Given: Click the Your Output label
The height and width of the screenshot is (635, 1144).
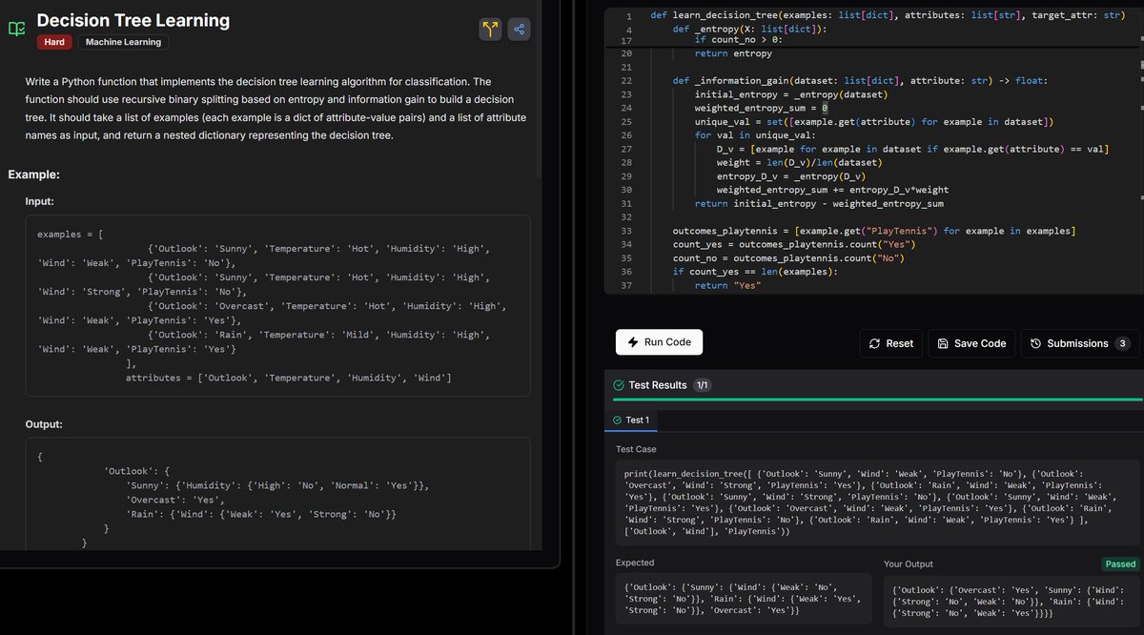Looking at the screenshot, I should coord(909,564).
